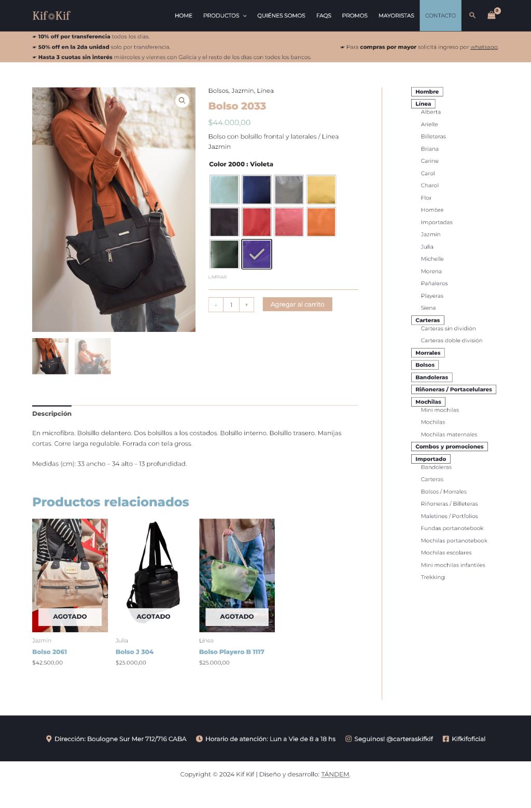Decrease quantity with minus button
This screenshot has width=531, height=808.
(x=216, y=305)
